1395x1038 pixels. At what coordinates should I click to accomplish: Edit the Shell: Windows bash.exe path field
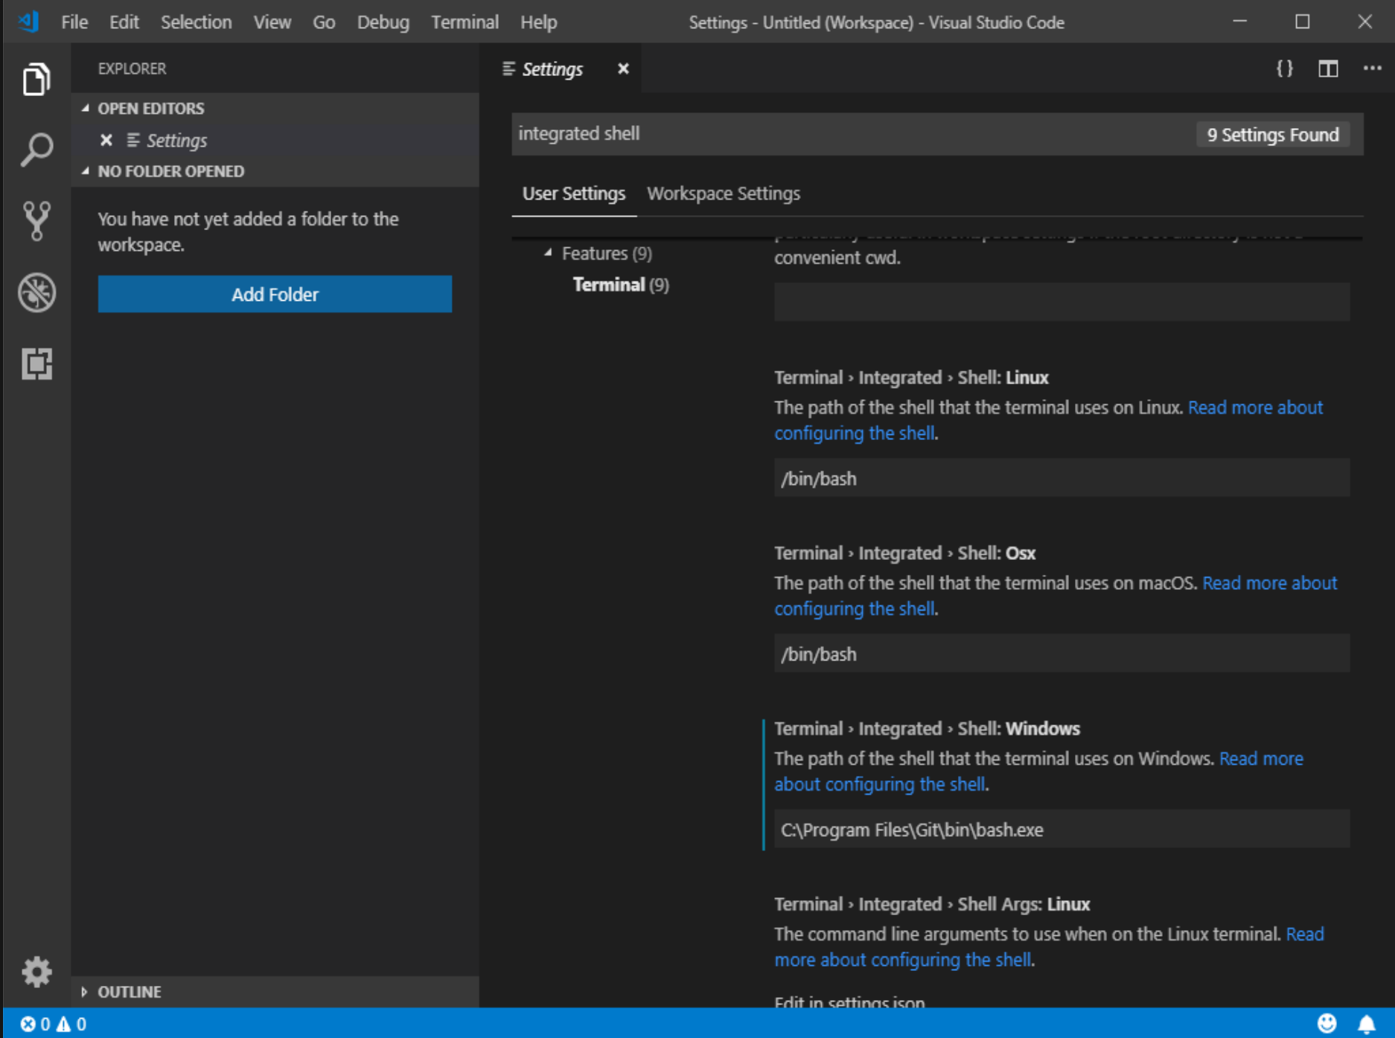click(x=1062, y=830)
